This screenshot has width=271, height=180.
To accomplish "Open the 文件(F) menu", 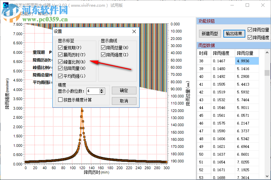I will (x=9, y=14).
